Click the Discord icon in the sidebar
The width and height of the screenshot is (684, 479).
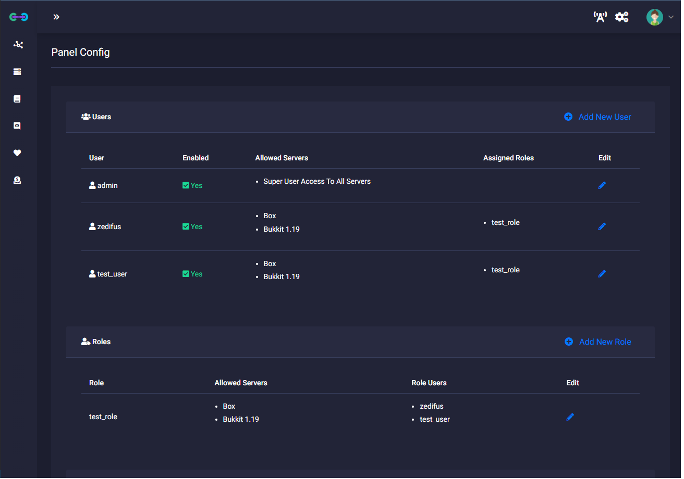(x=17, y=126)
